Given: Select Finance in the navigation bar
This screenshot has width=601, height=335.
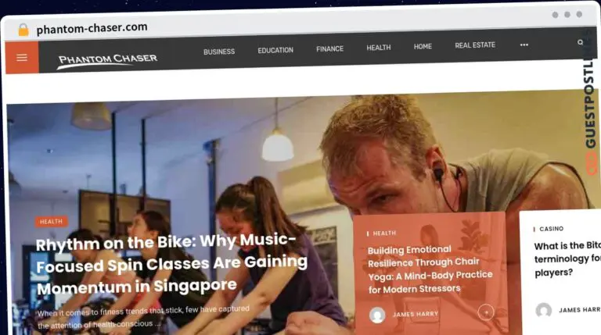Looking at the screenshot, I should [x=329, y=49].
